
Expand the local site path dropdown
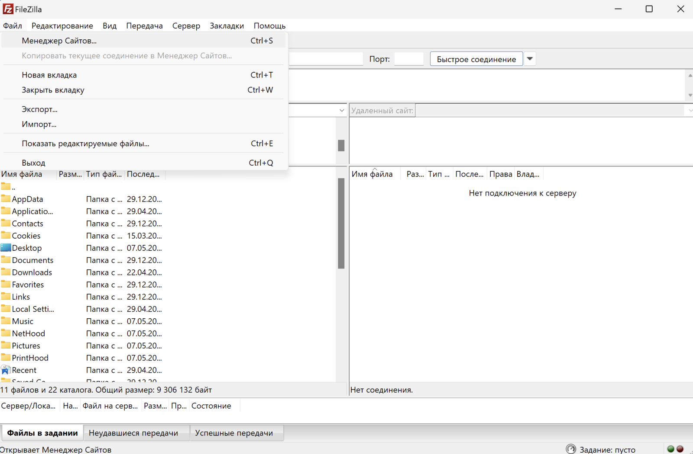(x=342, y=110)
